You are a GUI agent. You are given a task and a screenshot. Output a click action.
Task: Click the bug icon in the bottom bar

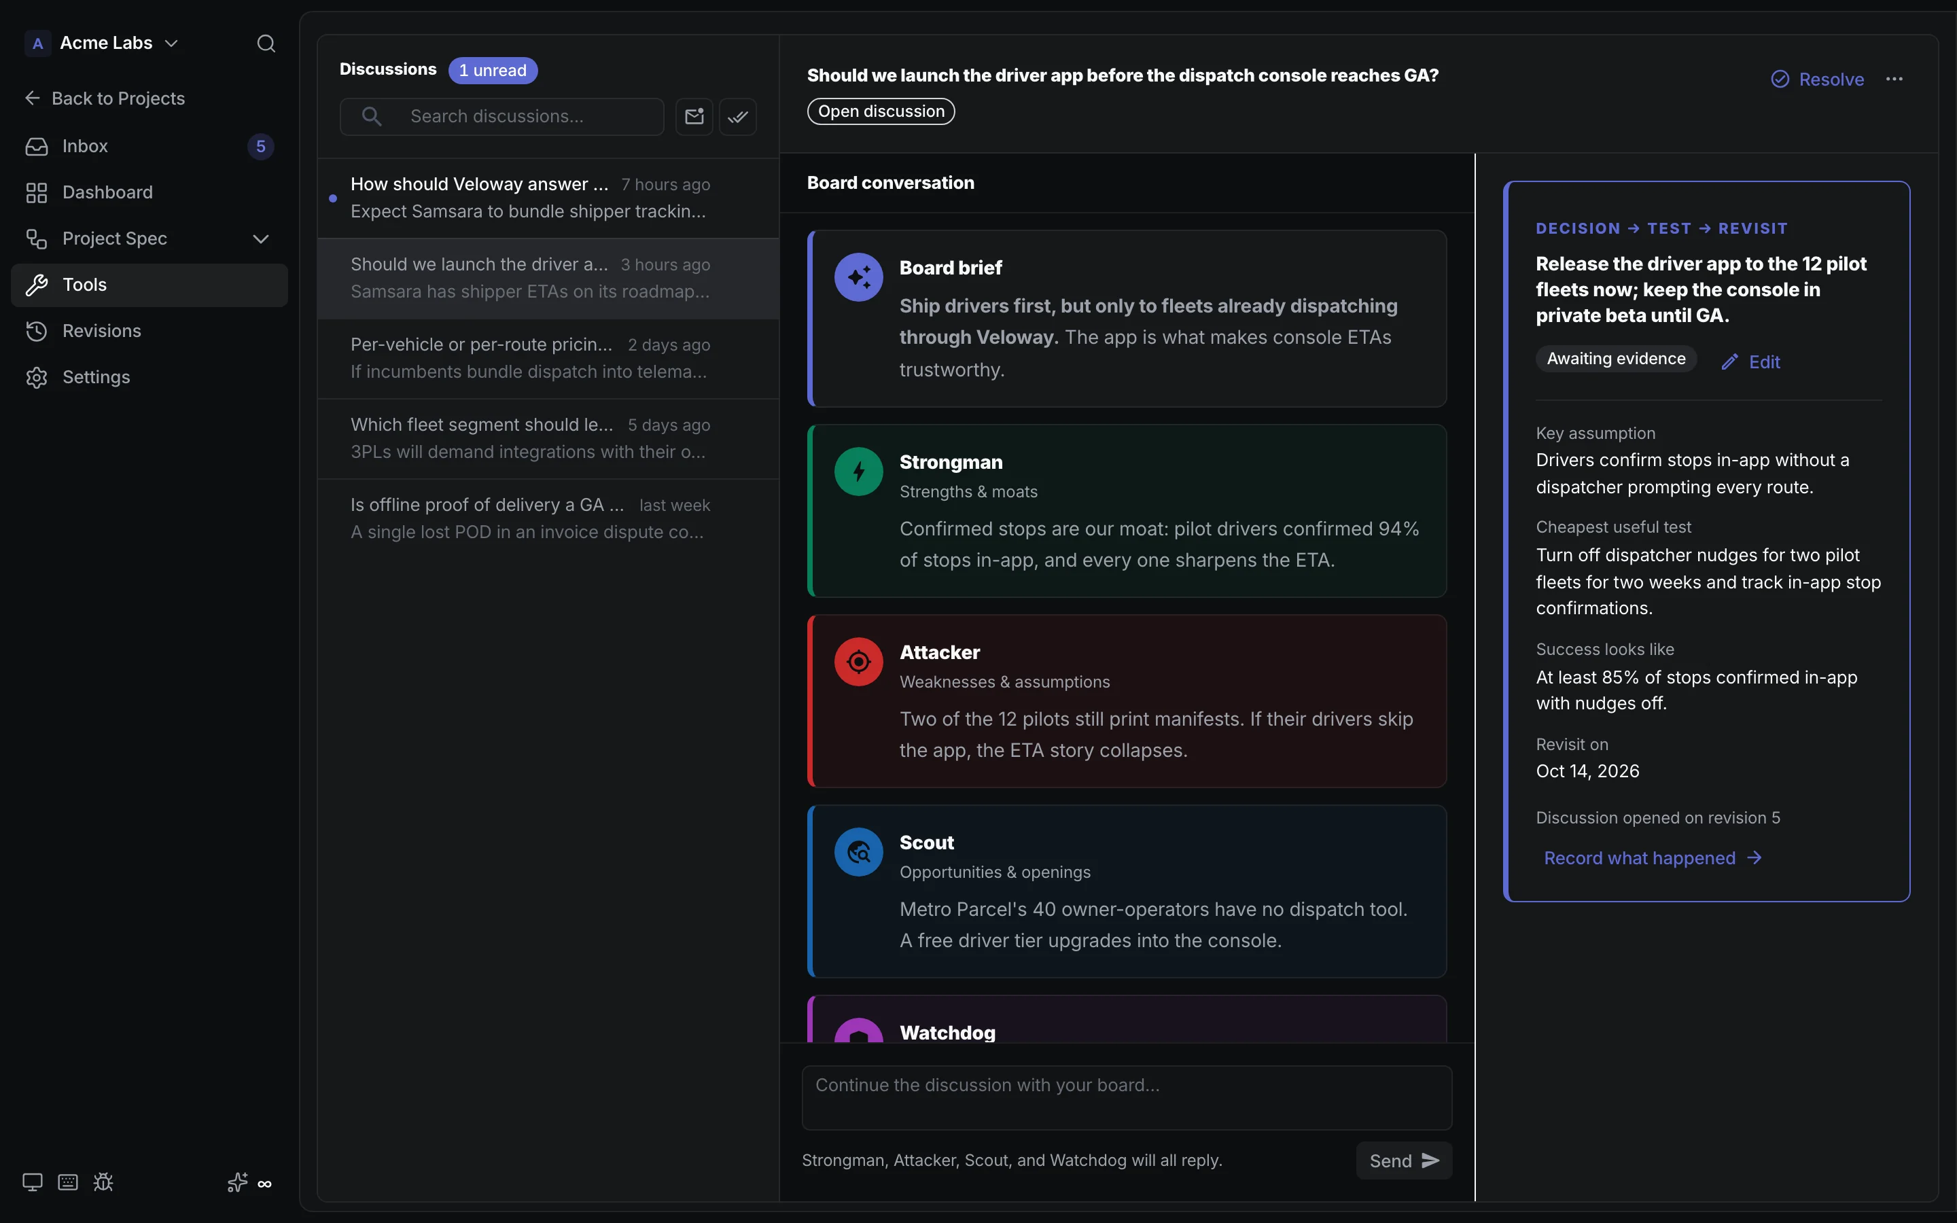tap(103, 1182)
